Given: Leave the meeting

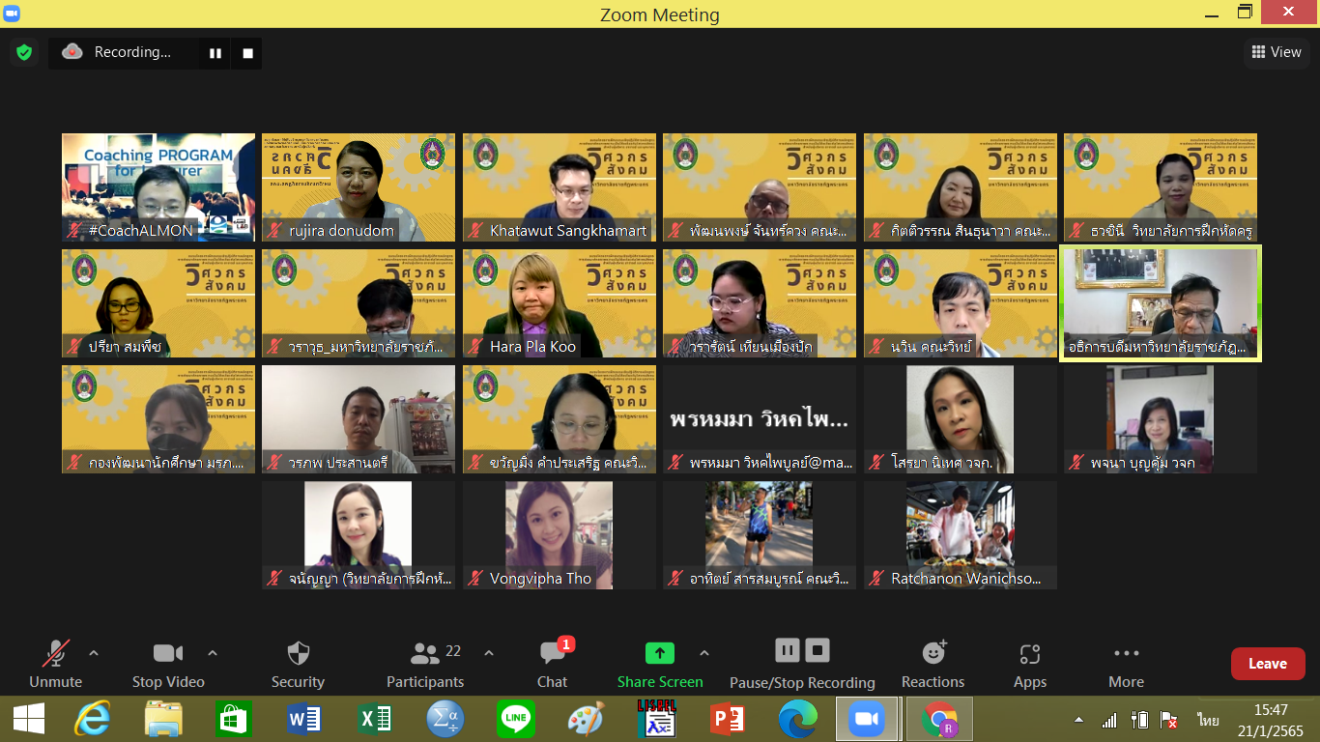Looking at the screenshot, I should pos(1267,664).
